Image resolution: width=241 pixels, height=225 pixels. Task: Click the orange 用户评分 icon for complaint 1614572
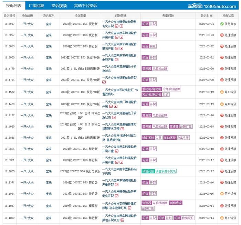click(x=222, y=92)
